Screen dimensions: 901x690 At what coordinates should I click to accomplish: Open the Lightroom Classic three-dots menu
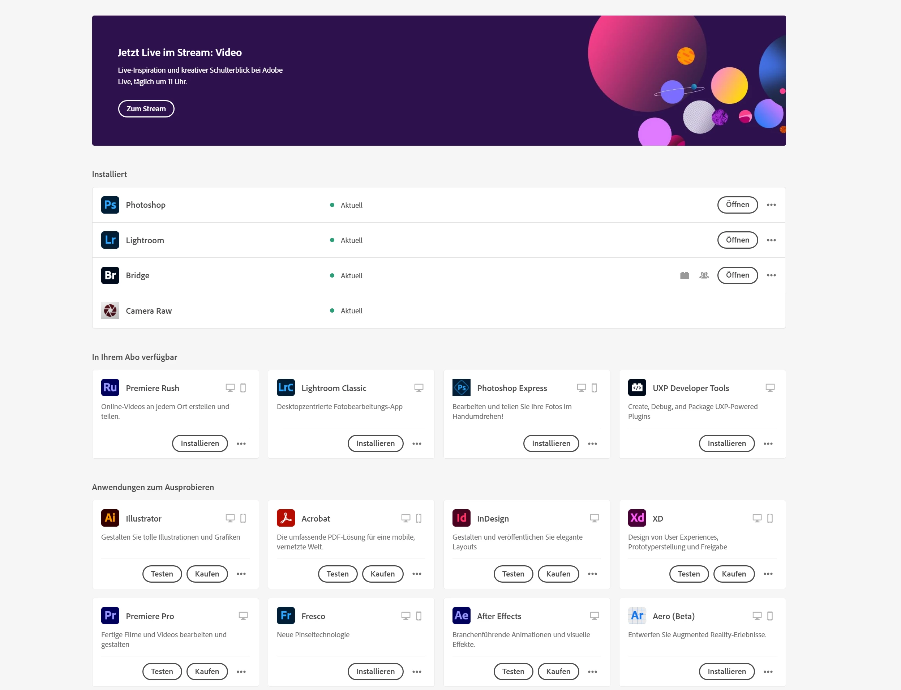417,443
